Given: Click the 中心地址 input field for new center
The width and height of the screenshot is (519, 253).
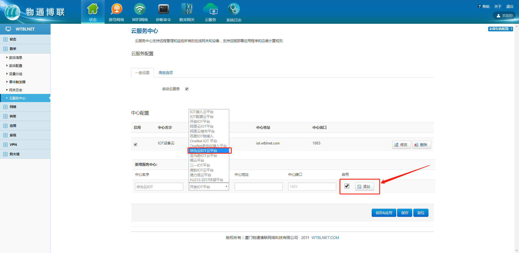Looking at the screenshot, I should click(258, 187).
